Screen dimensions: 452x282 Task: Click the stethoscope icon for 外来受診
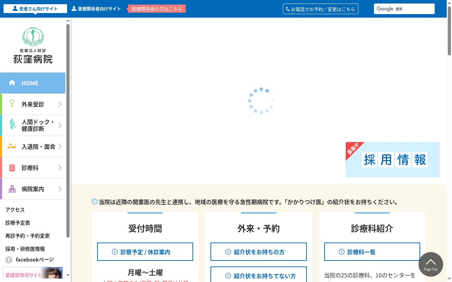tap(12, 104)
